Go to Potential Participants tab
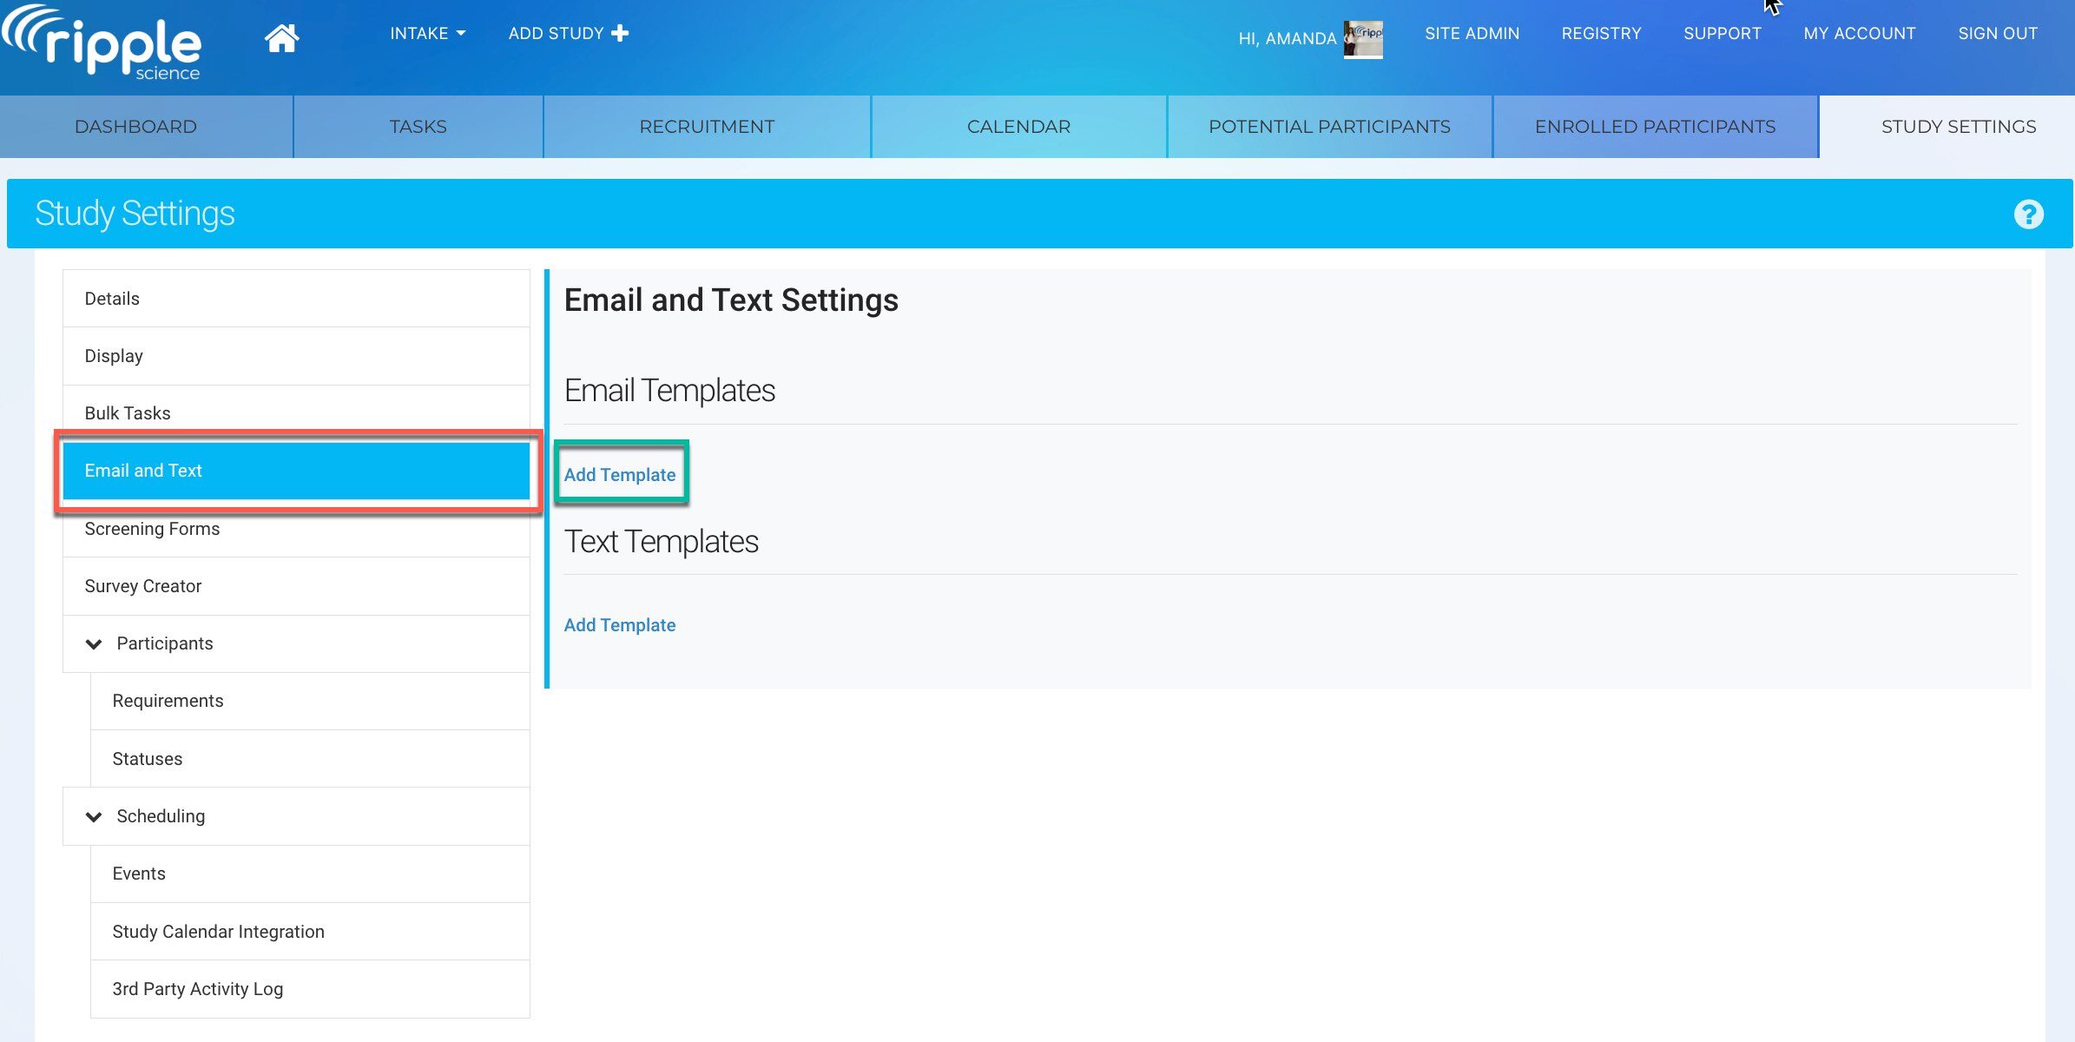Image resolution: width=2075 pixels, height=1042 pixels. click(1328, 127)
